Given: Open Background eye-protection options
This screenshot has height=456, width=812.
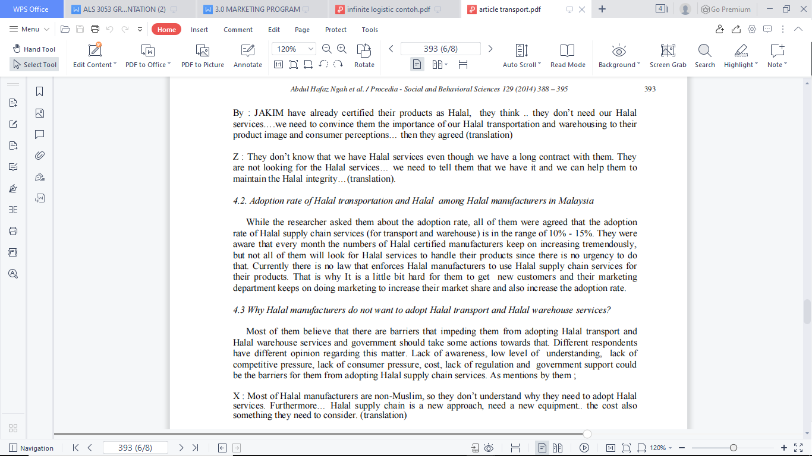Looking at the screenshot, I should coord(619,56).
